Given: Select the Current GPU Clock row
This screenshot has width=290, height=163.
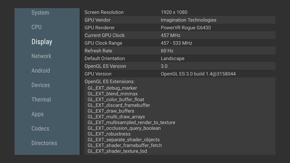Looking at the screenshot, I should coord(180,35).
